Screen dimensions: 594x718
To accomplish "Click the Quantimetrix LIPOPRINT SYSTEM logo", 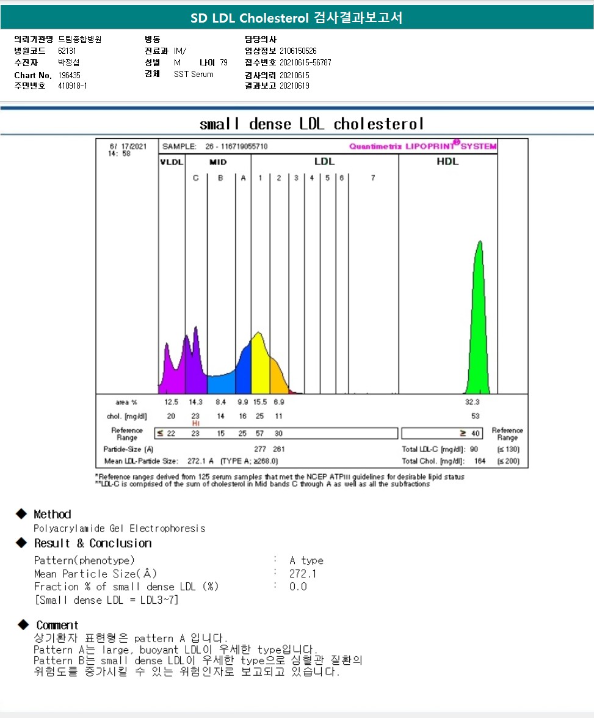I will [422, 146].
